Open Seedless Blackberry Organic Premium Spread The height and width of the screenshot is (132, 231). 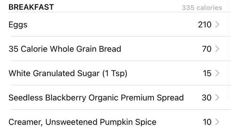tap(115, 98)
